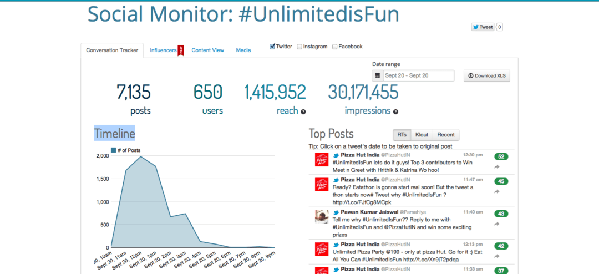Click the Tweet button with bird icon

pos(483,27)
